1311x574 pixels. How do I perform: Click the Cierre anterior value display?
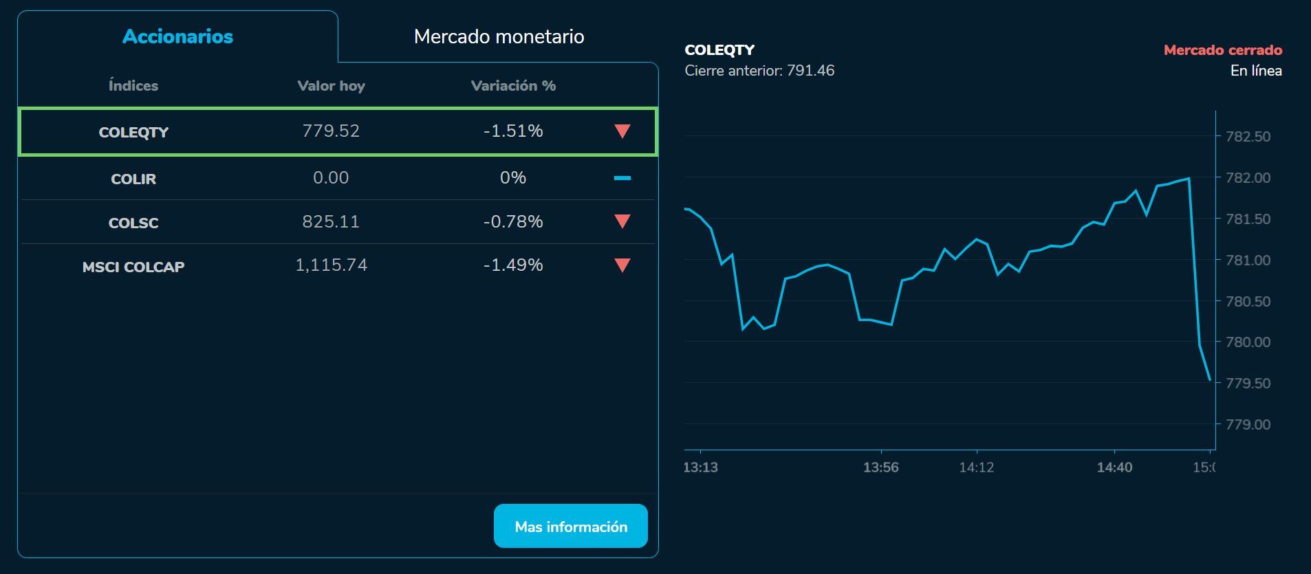coord(759,70)
